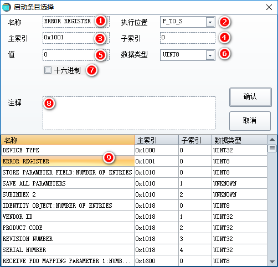Click the 取消 button
This screenshot has width=278, height=267.
[x=250, y=121]
